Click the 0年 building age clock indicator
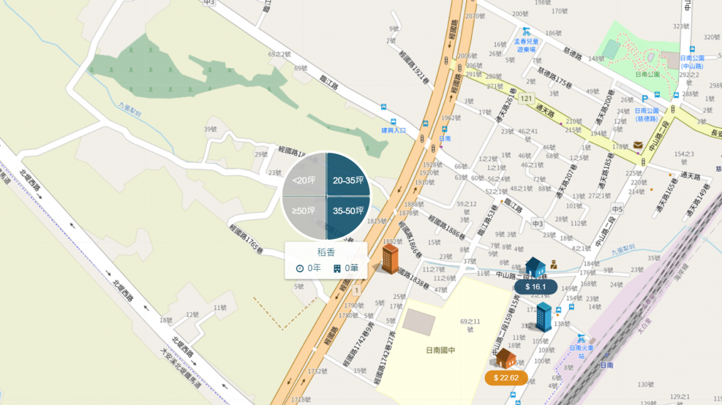 308,268
